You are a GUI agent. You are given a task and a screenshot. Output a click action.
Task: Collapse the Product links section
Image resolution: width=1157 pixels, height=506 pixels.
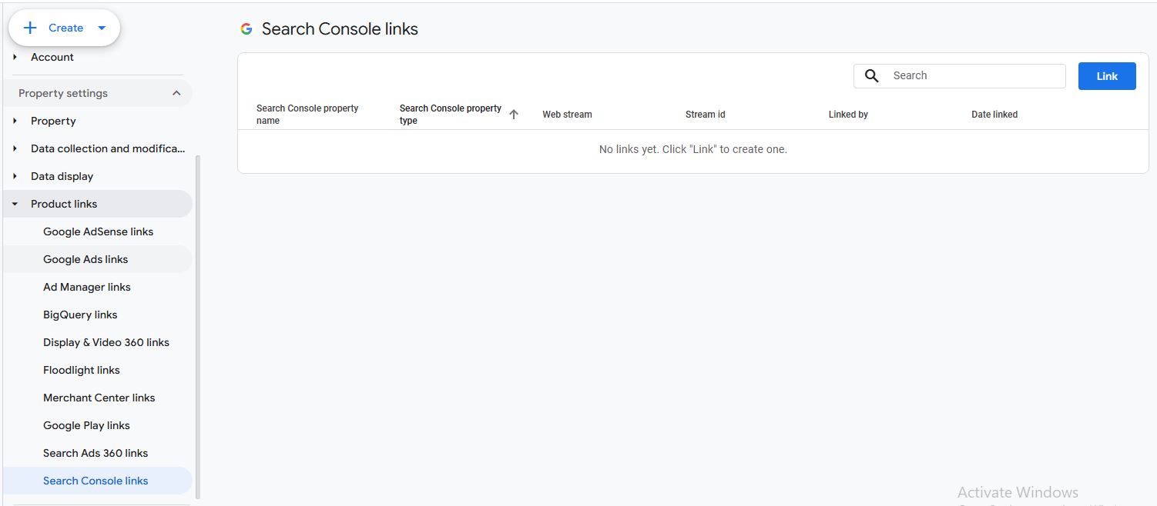click(x=15, y=204)
